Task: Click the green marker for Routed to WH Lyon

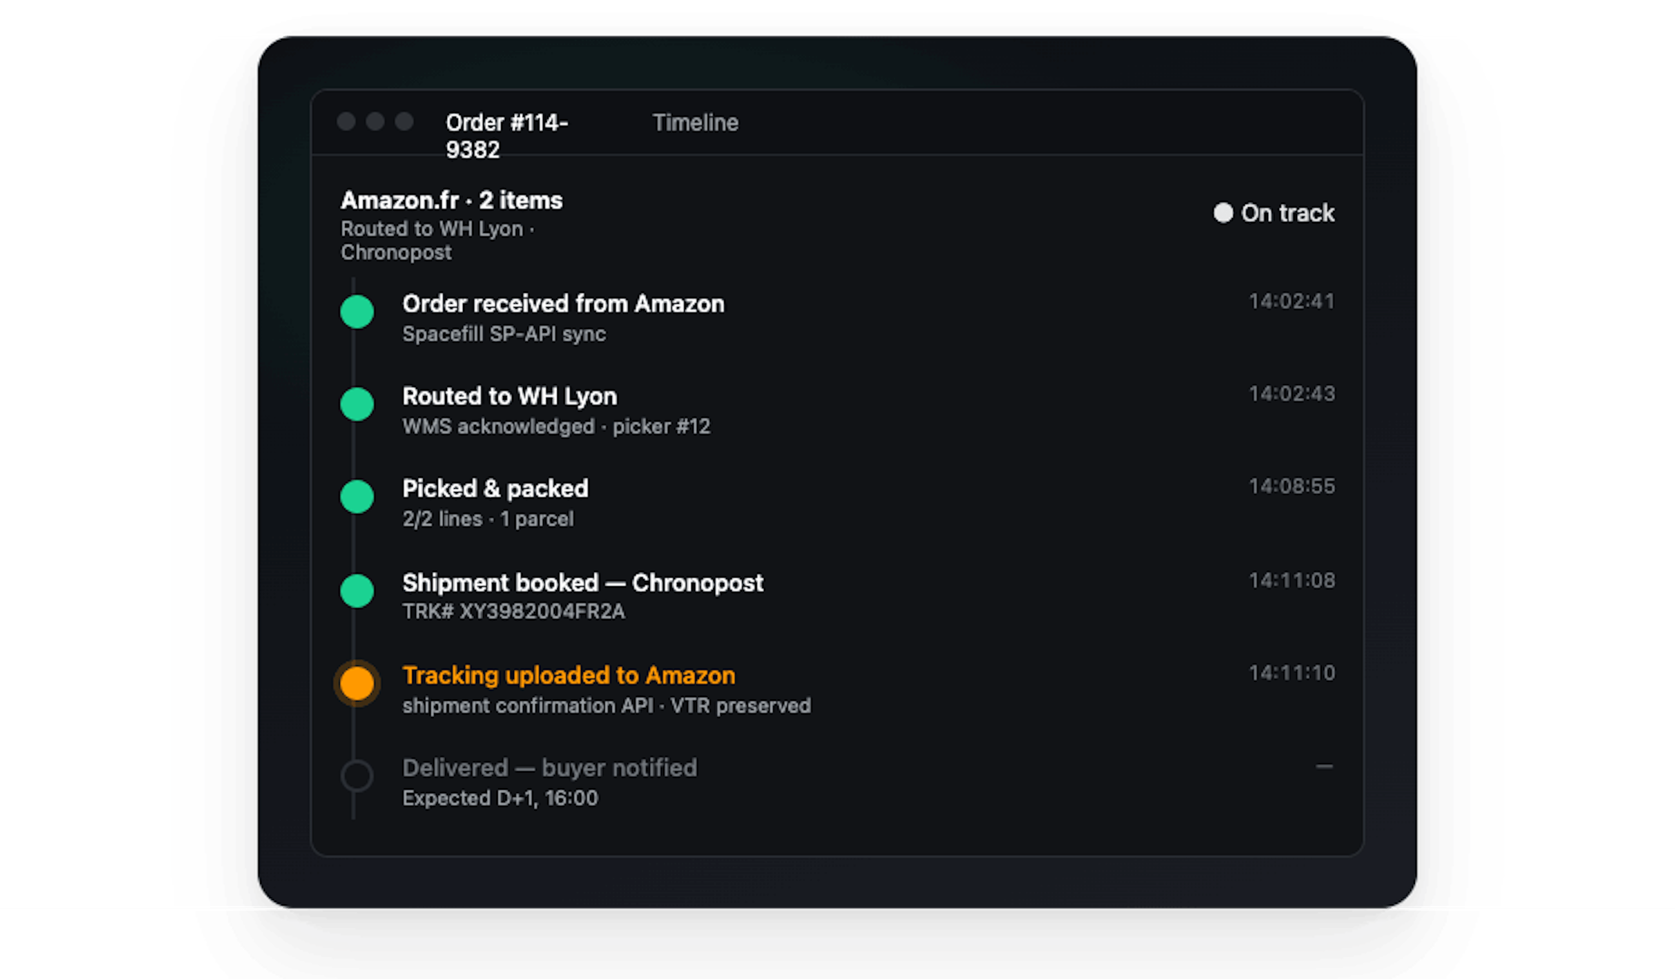Action: [x=357, y=404]
